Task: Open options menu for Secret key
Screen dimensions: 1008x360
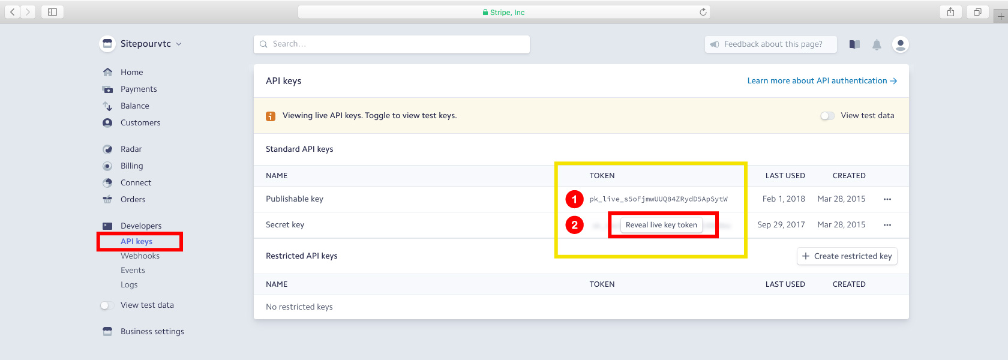Action: [x=887, y=225]
